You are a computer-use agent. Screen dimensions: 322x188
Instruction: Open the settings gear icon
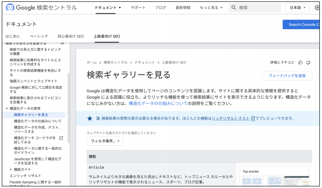click(x=317, y=8)
